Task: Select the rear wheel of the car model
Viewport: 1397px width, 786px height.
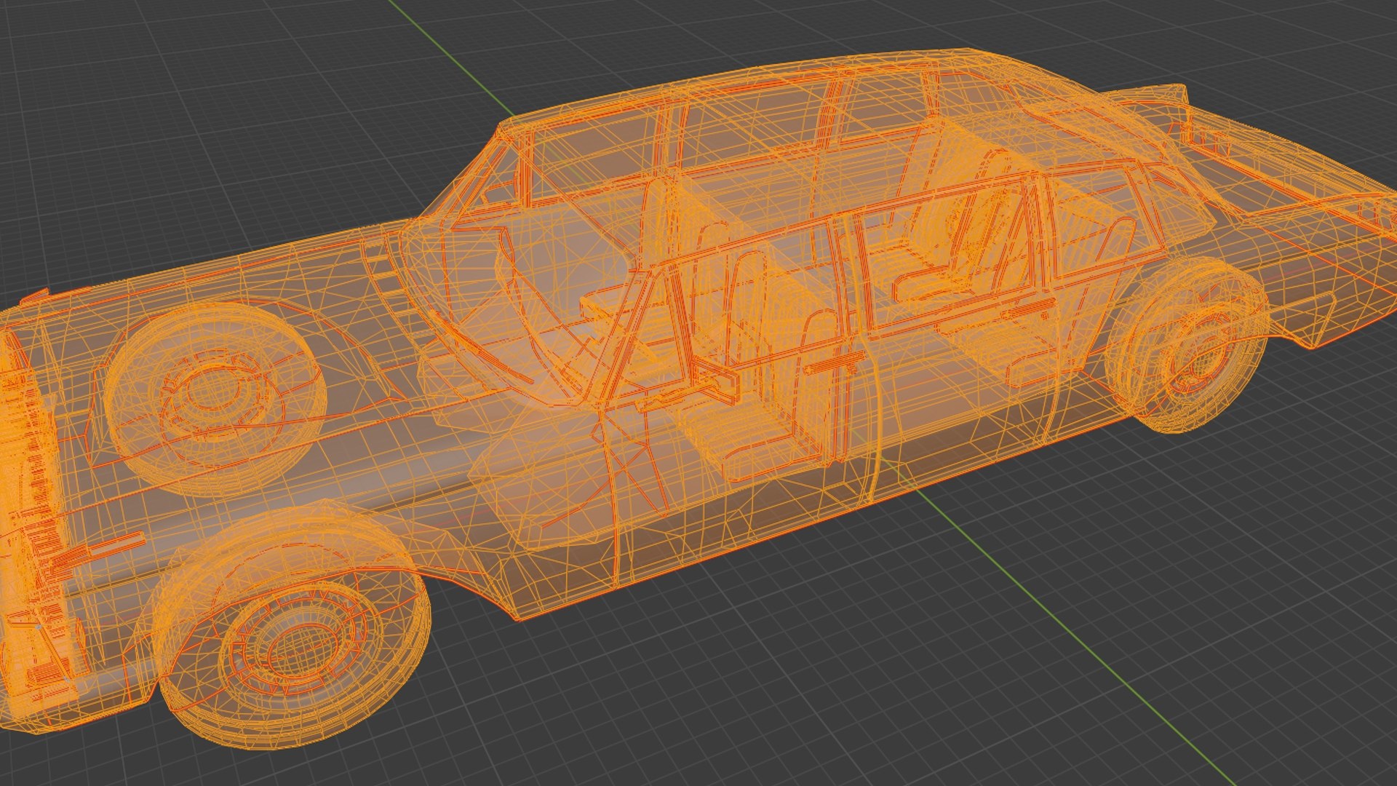Action: coord(1186,346)
